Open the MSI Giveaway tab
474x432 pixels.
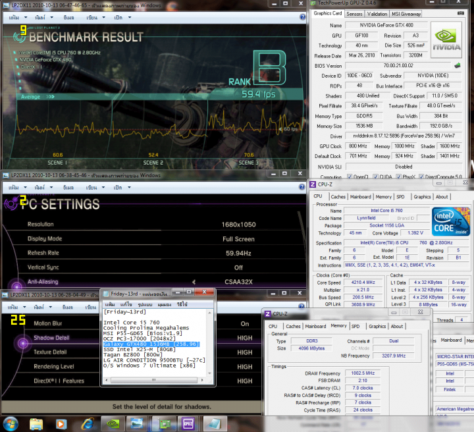point(406,14)
